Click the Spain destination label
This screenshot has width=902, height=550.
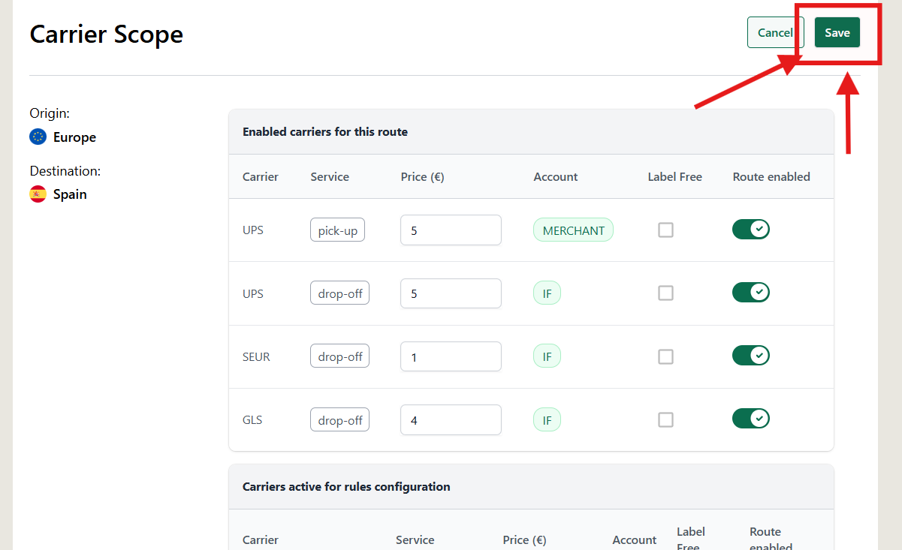70,194
